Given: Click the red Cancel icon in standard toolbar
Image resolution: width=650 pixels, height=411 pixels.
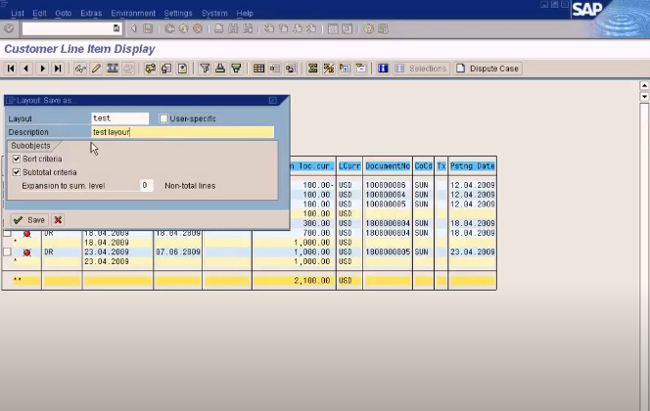Looking at the screenshot, I should (198, 28).
